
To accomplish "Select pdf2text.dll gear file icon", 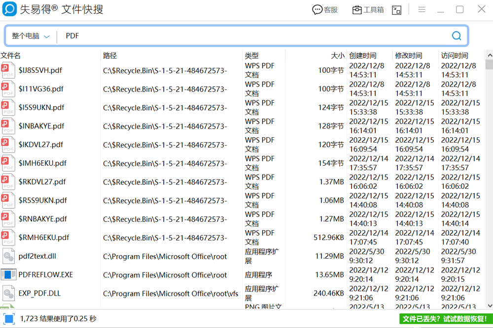I will click(x=8, y=256).
